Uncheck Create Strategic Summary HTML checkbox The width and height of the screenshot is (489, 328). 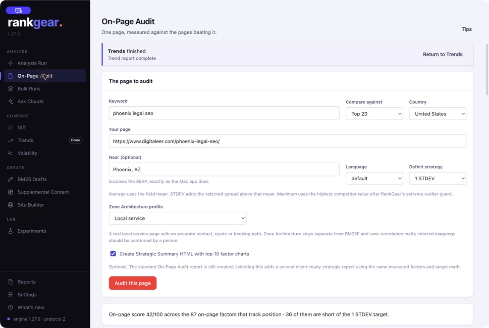pyautogui.click(x=113, y=254)
